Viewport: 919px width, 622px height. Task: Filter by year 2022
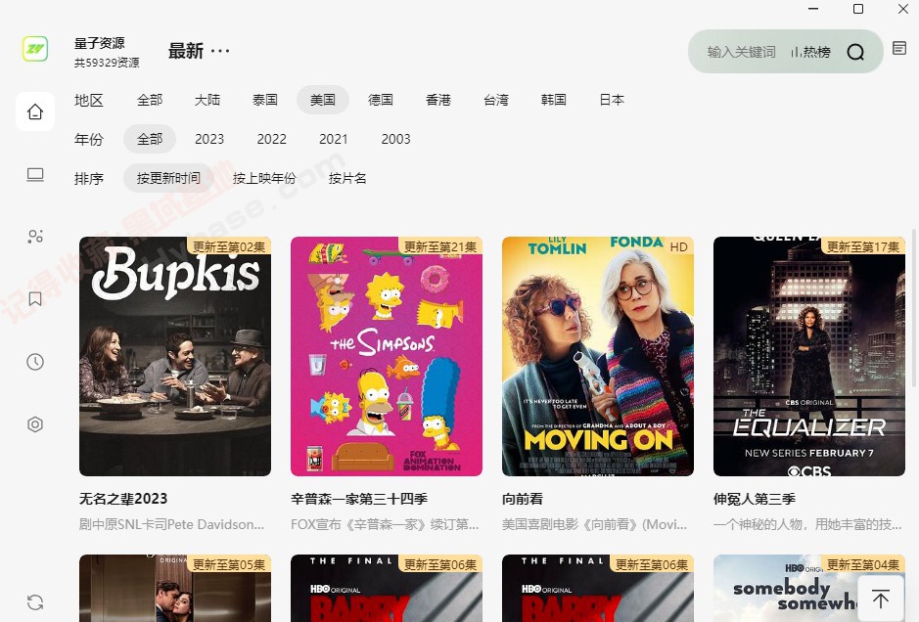[x=271, y=139]
